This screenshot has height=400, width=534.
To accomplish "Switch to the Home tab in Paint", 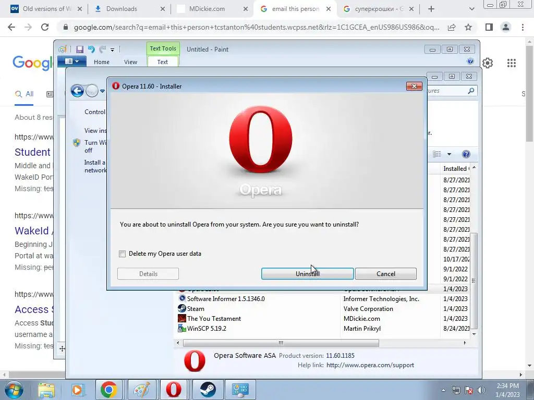I will [x=102, y=62].
